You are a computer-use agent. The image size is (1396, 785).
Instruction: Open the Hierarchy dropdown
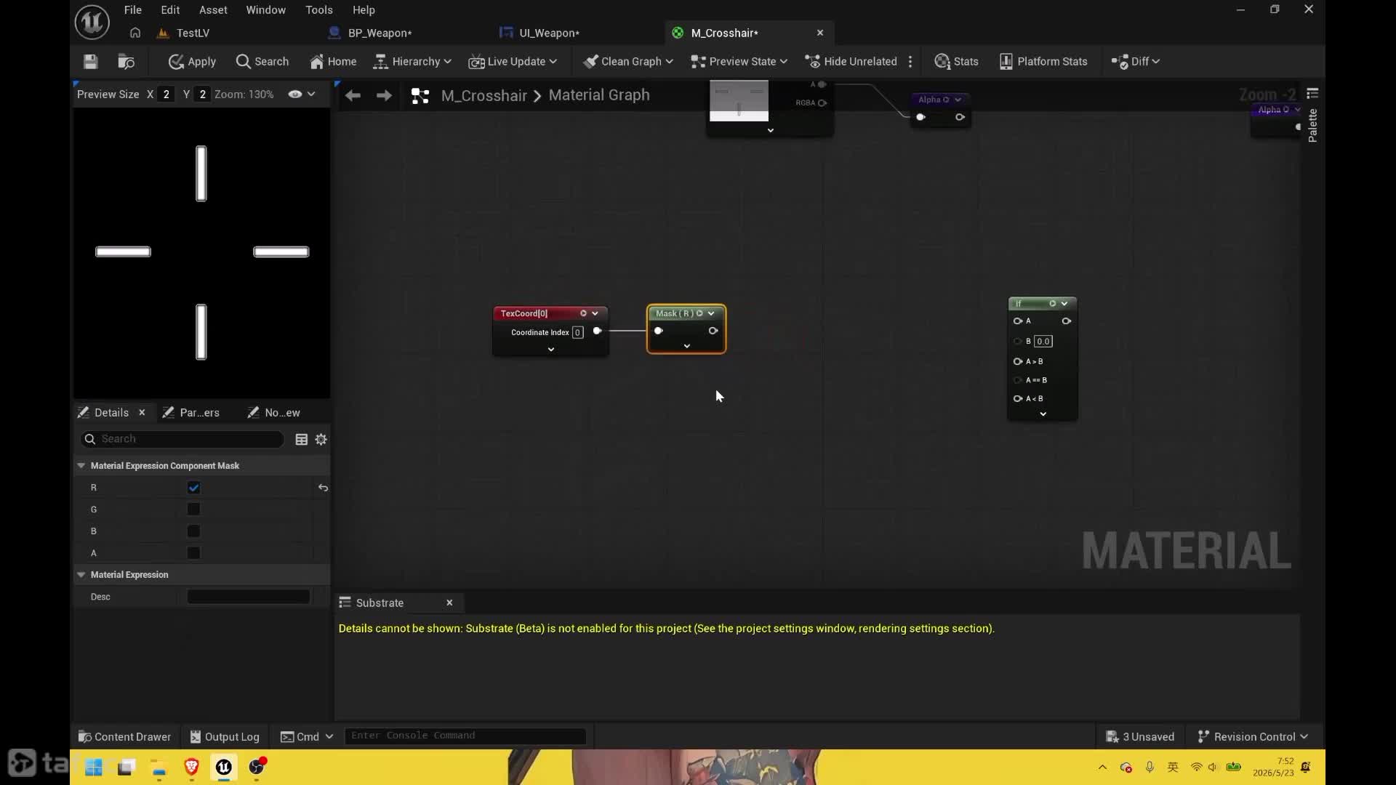pos(412,62)
